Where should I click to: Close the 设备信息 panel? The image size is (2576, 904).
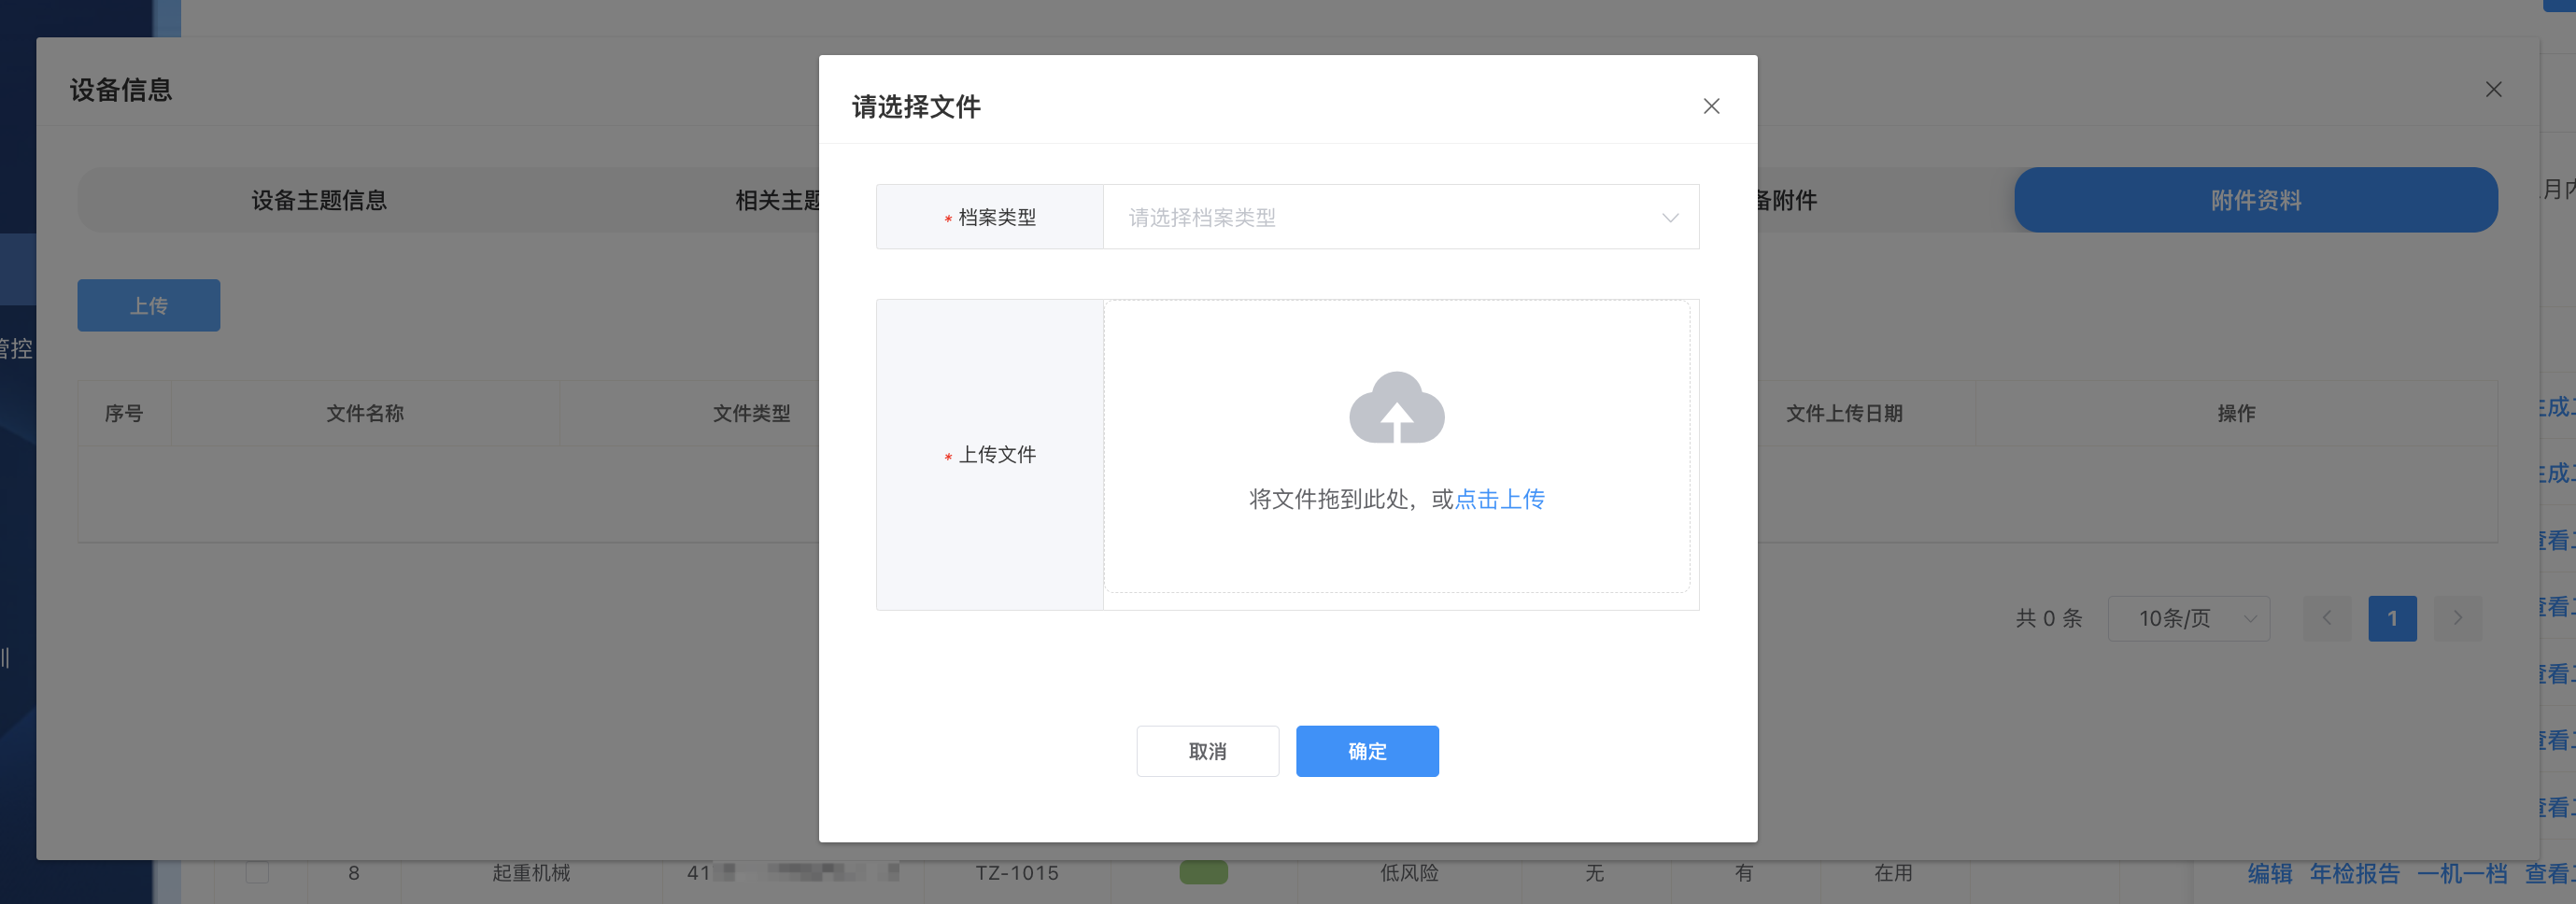pos(2493,90)
